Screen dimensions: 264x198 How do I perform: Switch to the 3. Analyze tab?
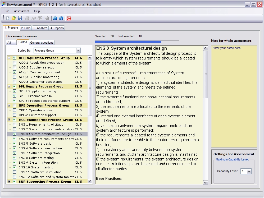pos(40,28)
